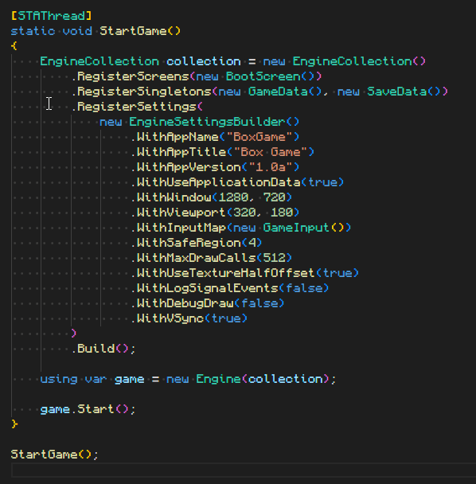Click the WithAppName method call
This screenshot has height=484, width=476.
click(x=178, y=137)
